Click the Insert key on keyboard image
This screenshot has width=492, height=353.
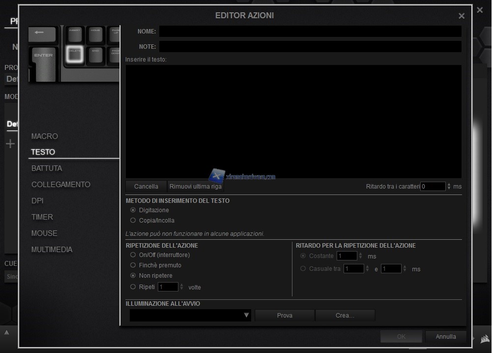click(75, 34)
